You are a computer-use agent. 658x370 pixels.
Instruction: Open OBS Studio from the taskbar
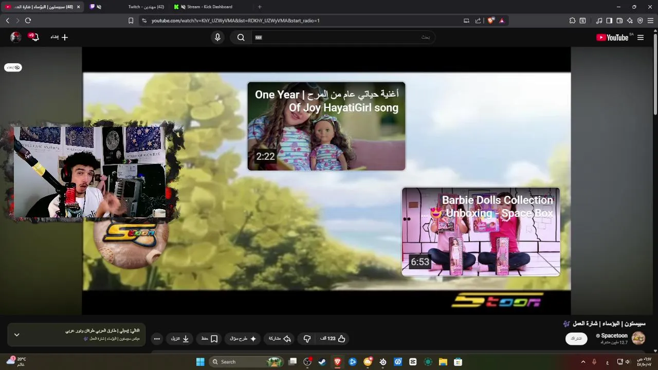pos(307,362)
